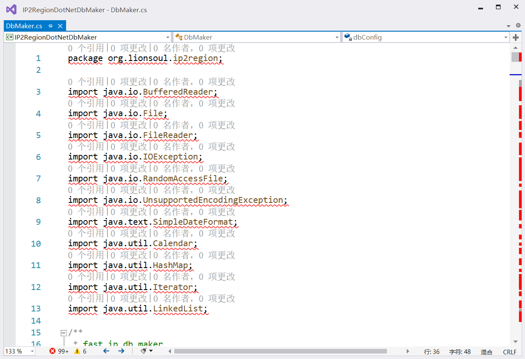Image resolution: width=525 pixels, height=359 pixels.
Task: Select the DbMaker.cs document tab
Action: pos(24,26)
